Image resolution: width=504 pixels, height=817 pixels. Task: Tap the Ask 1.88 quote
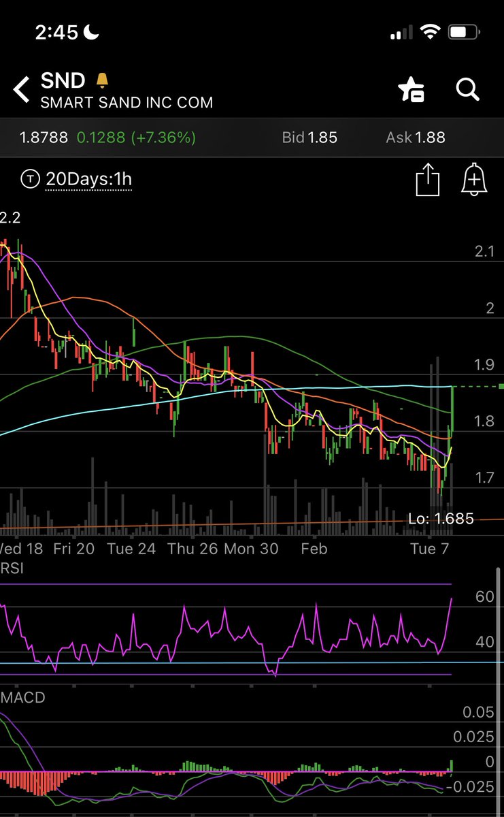click(416, 138)
